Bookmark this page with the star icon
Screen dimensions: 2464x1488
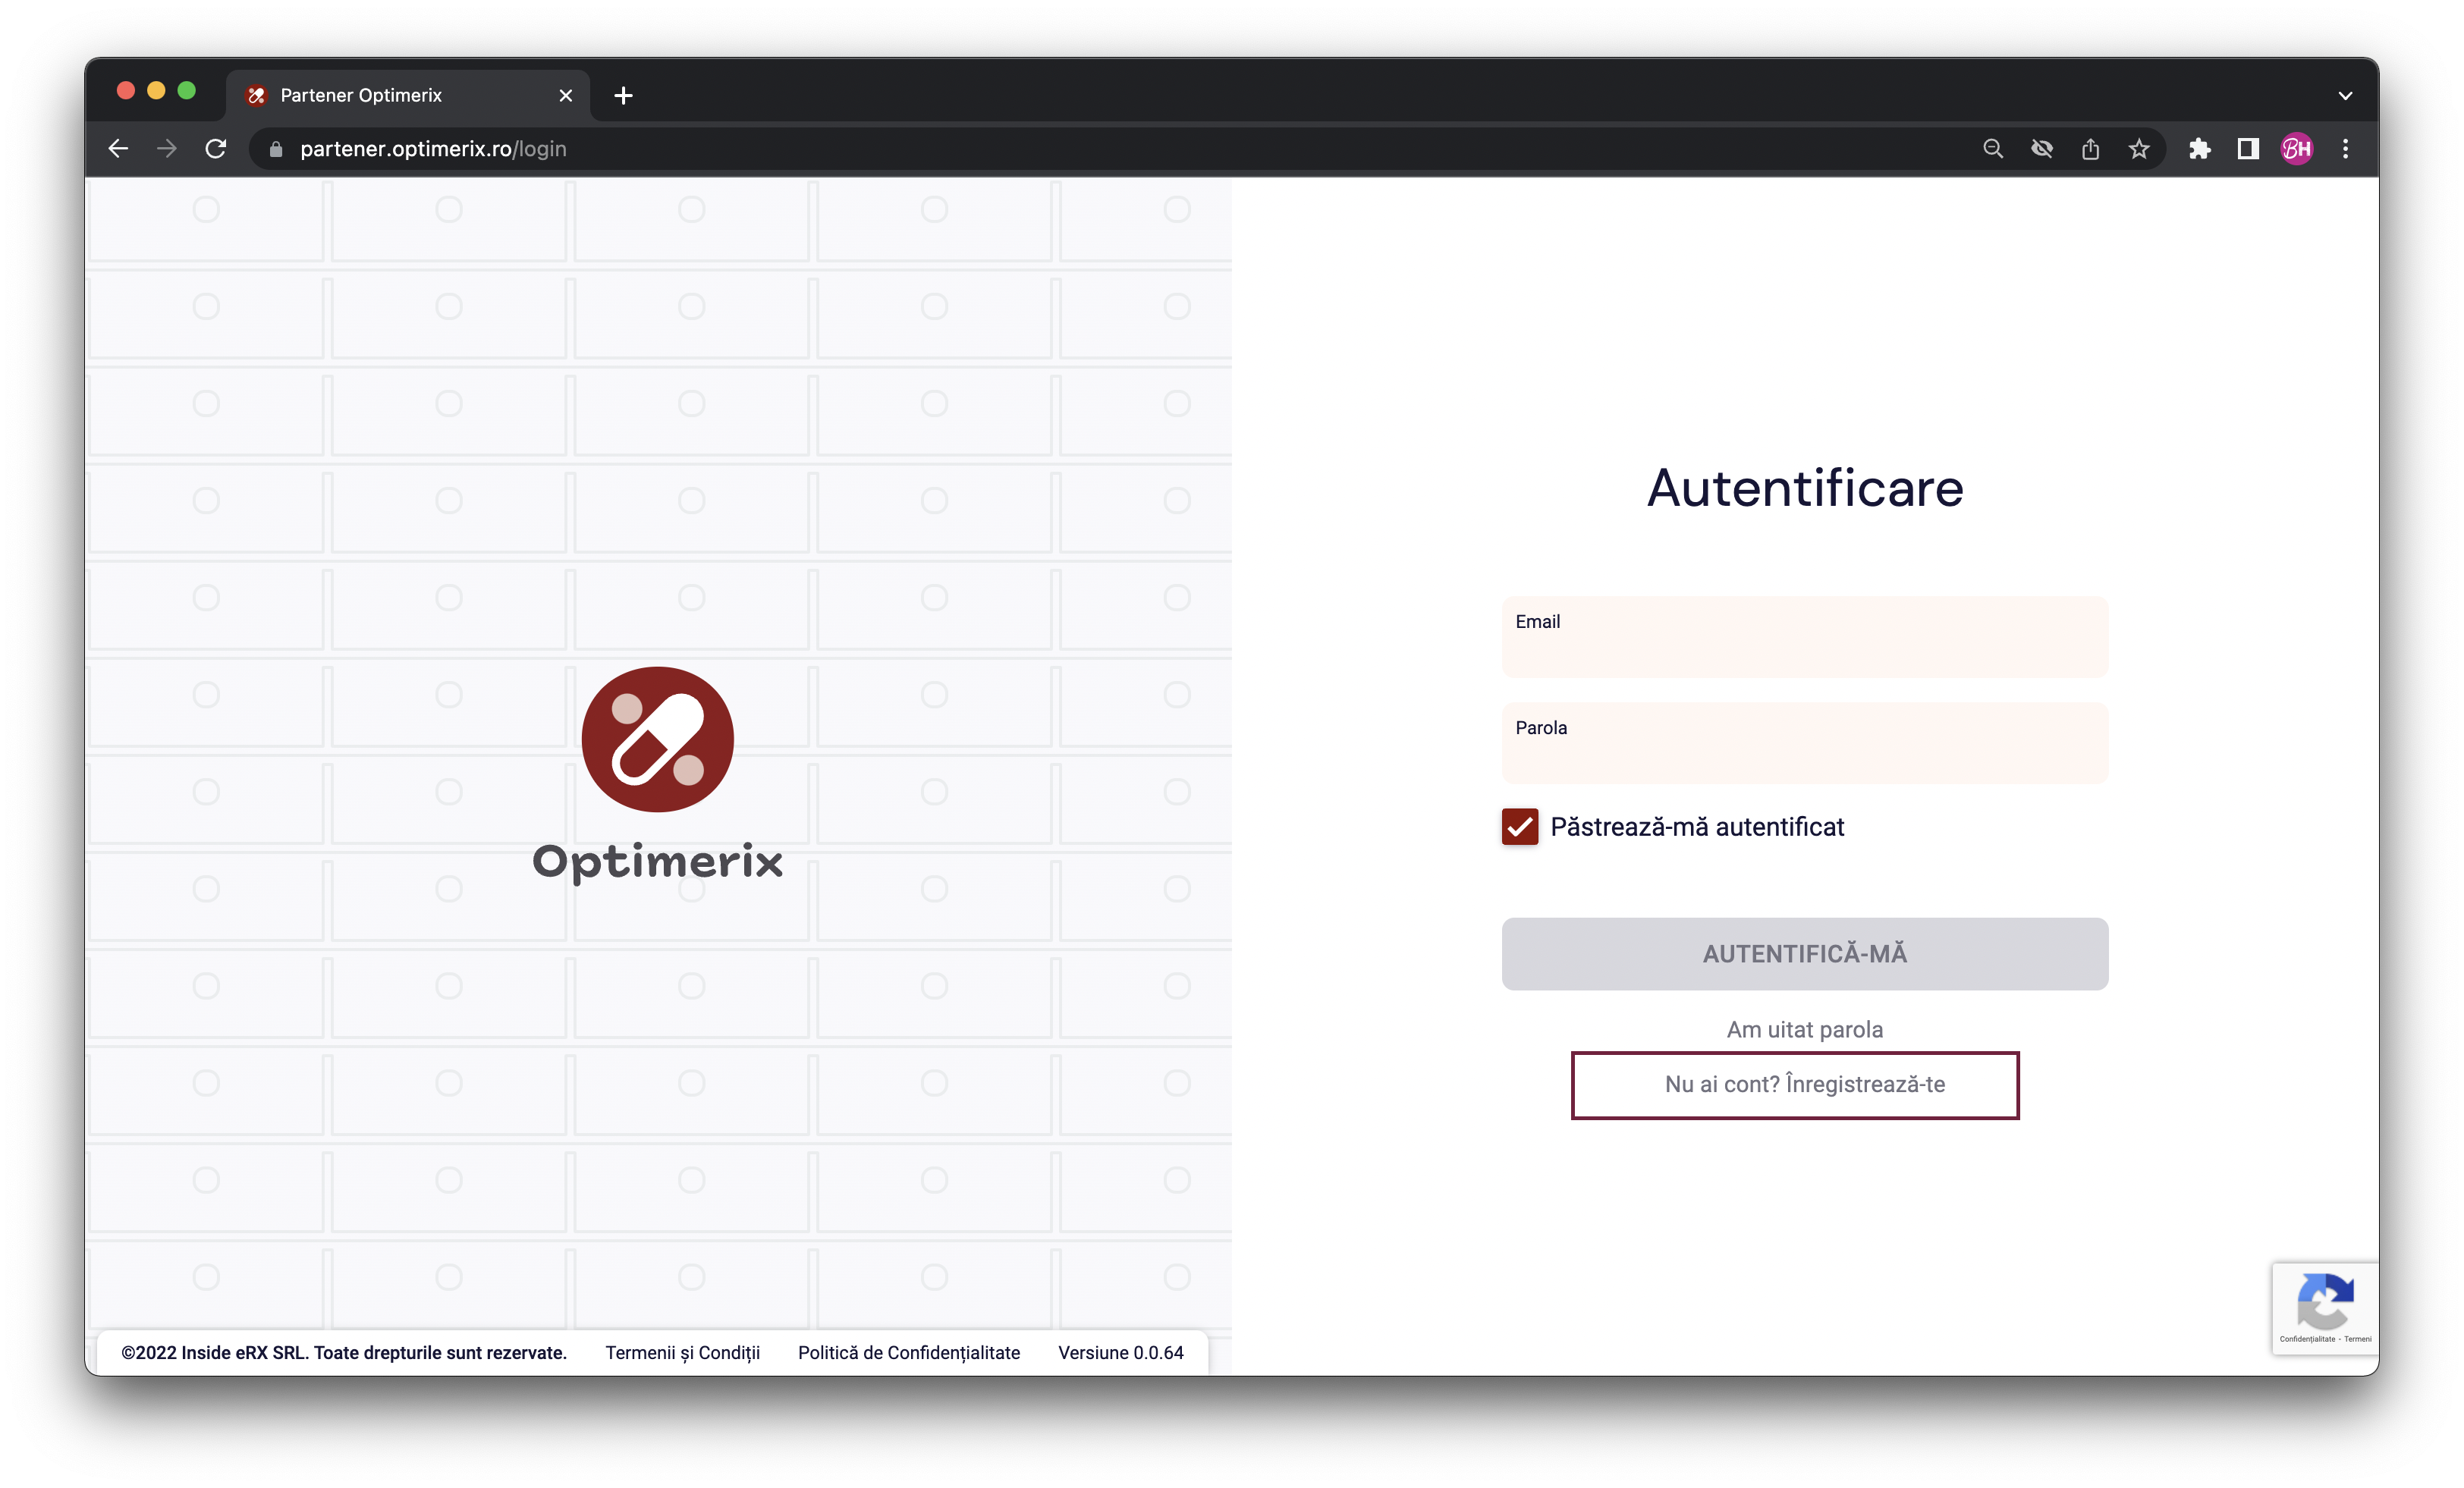2138,149
